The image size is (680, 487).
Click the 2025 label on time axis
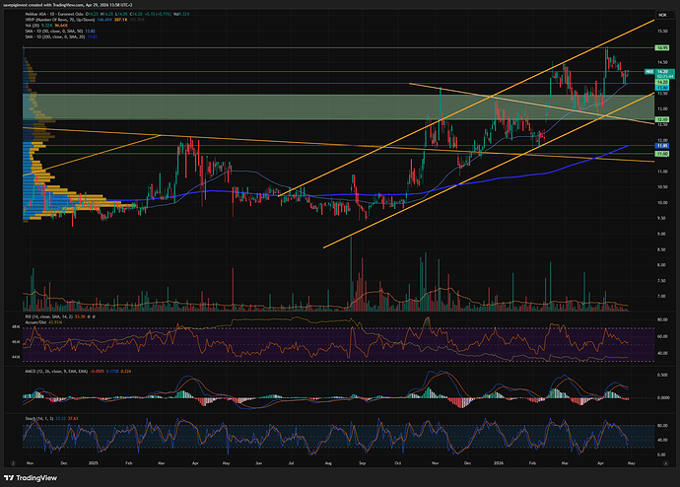click(x=94, y=463)
